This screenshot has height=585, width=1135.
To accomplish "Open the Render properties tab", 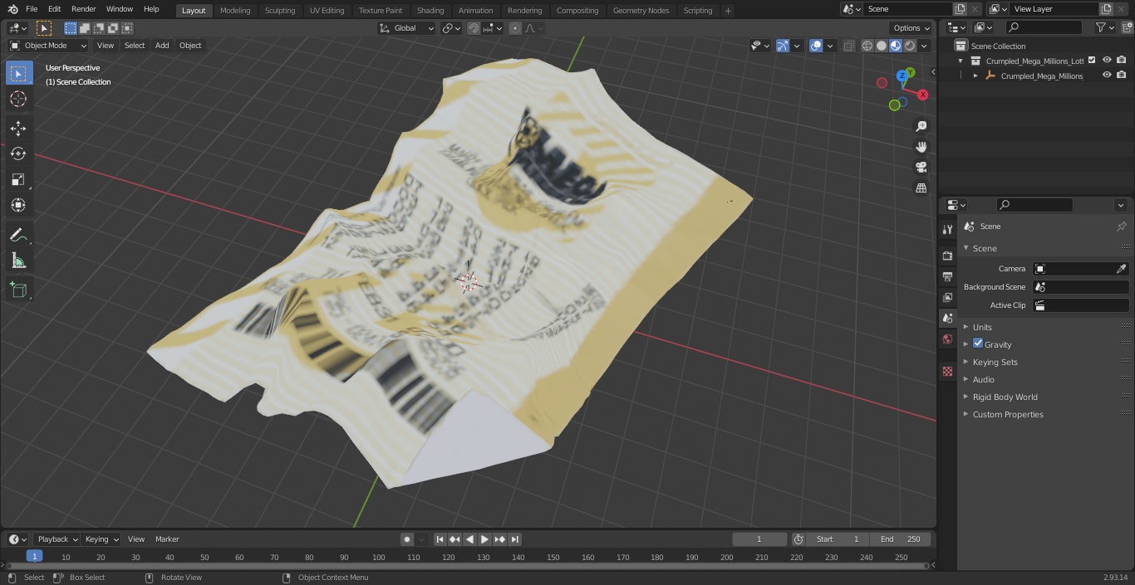I will (x=947, y=256).
